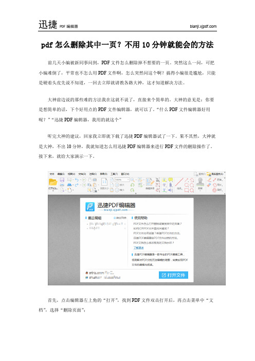Click the embedded editor screenshot image

[136, 228]
